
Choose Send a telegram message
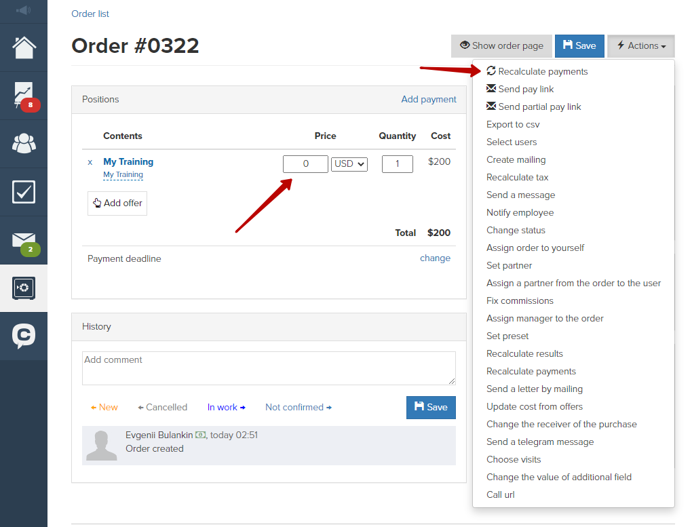[x=540, y=442]
